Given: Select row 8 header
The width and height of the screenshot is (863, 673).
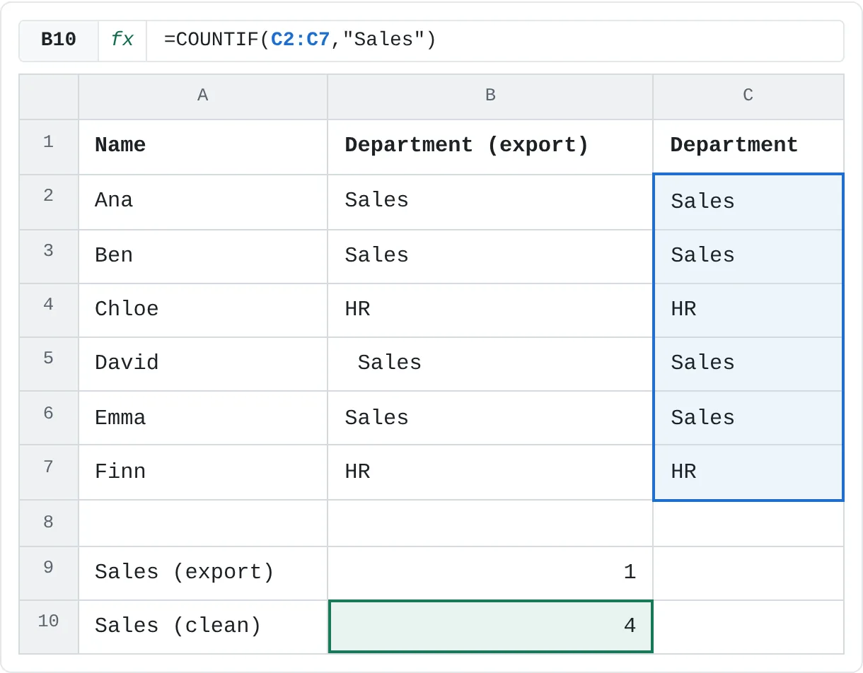Looking at the screenshot, I should (x=49, y=523).
